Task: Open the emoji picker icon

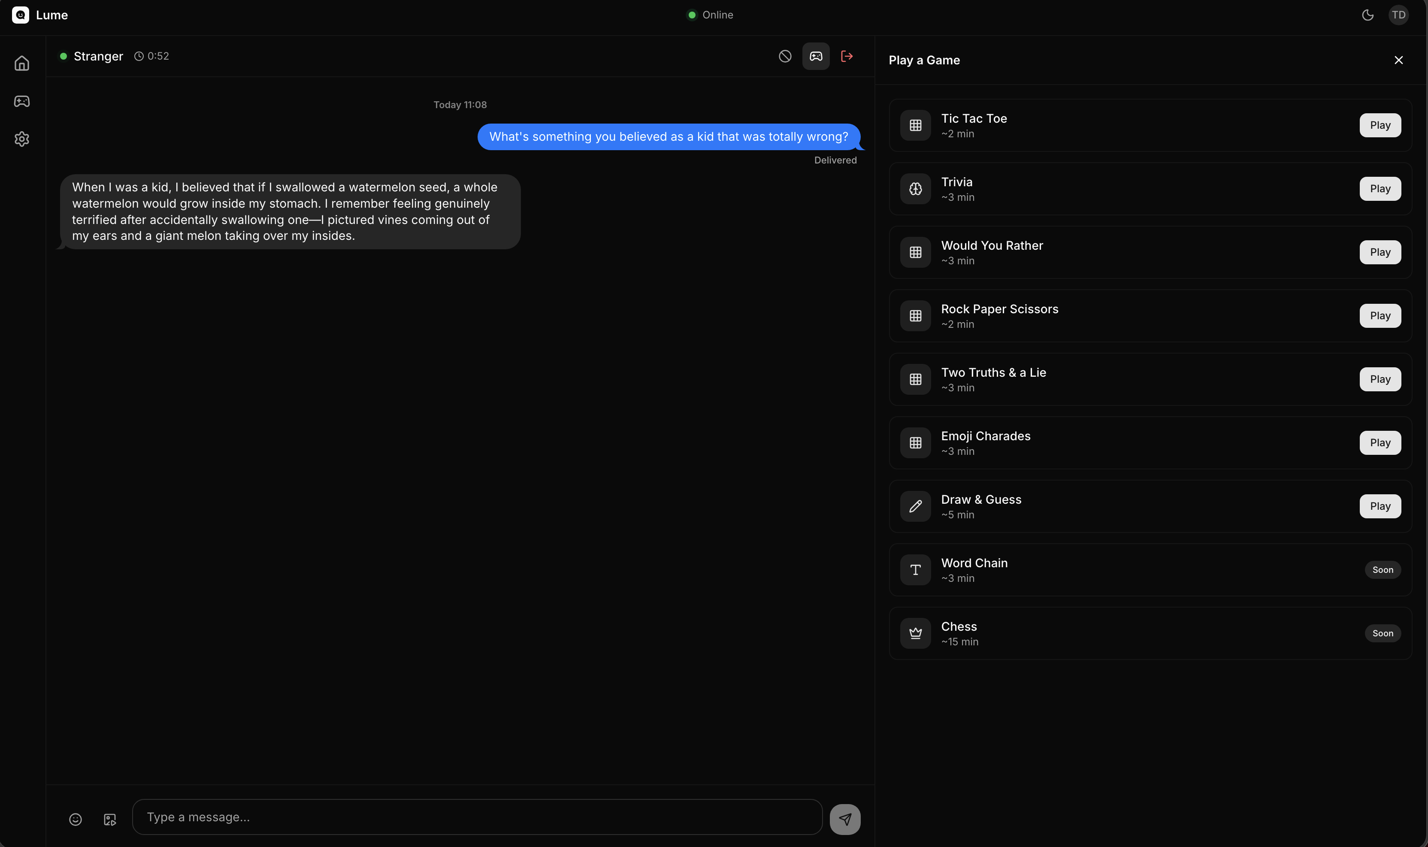Action: [76, 819]
